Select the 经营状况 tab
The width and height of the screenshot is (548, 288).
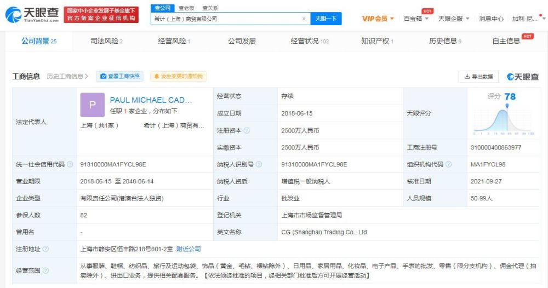click(x=310, y=41)
